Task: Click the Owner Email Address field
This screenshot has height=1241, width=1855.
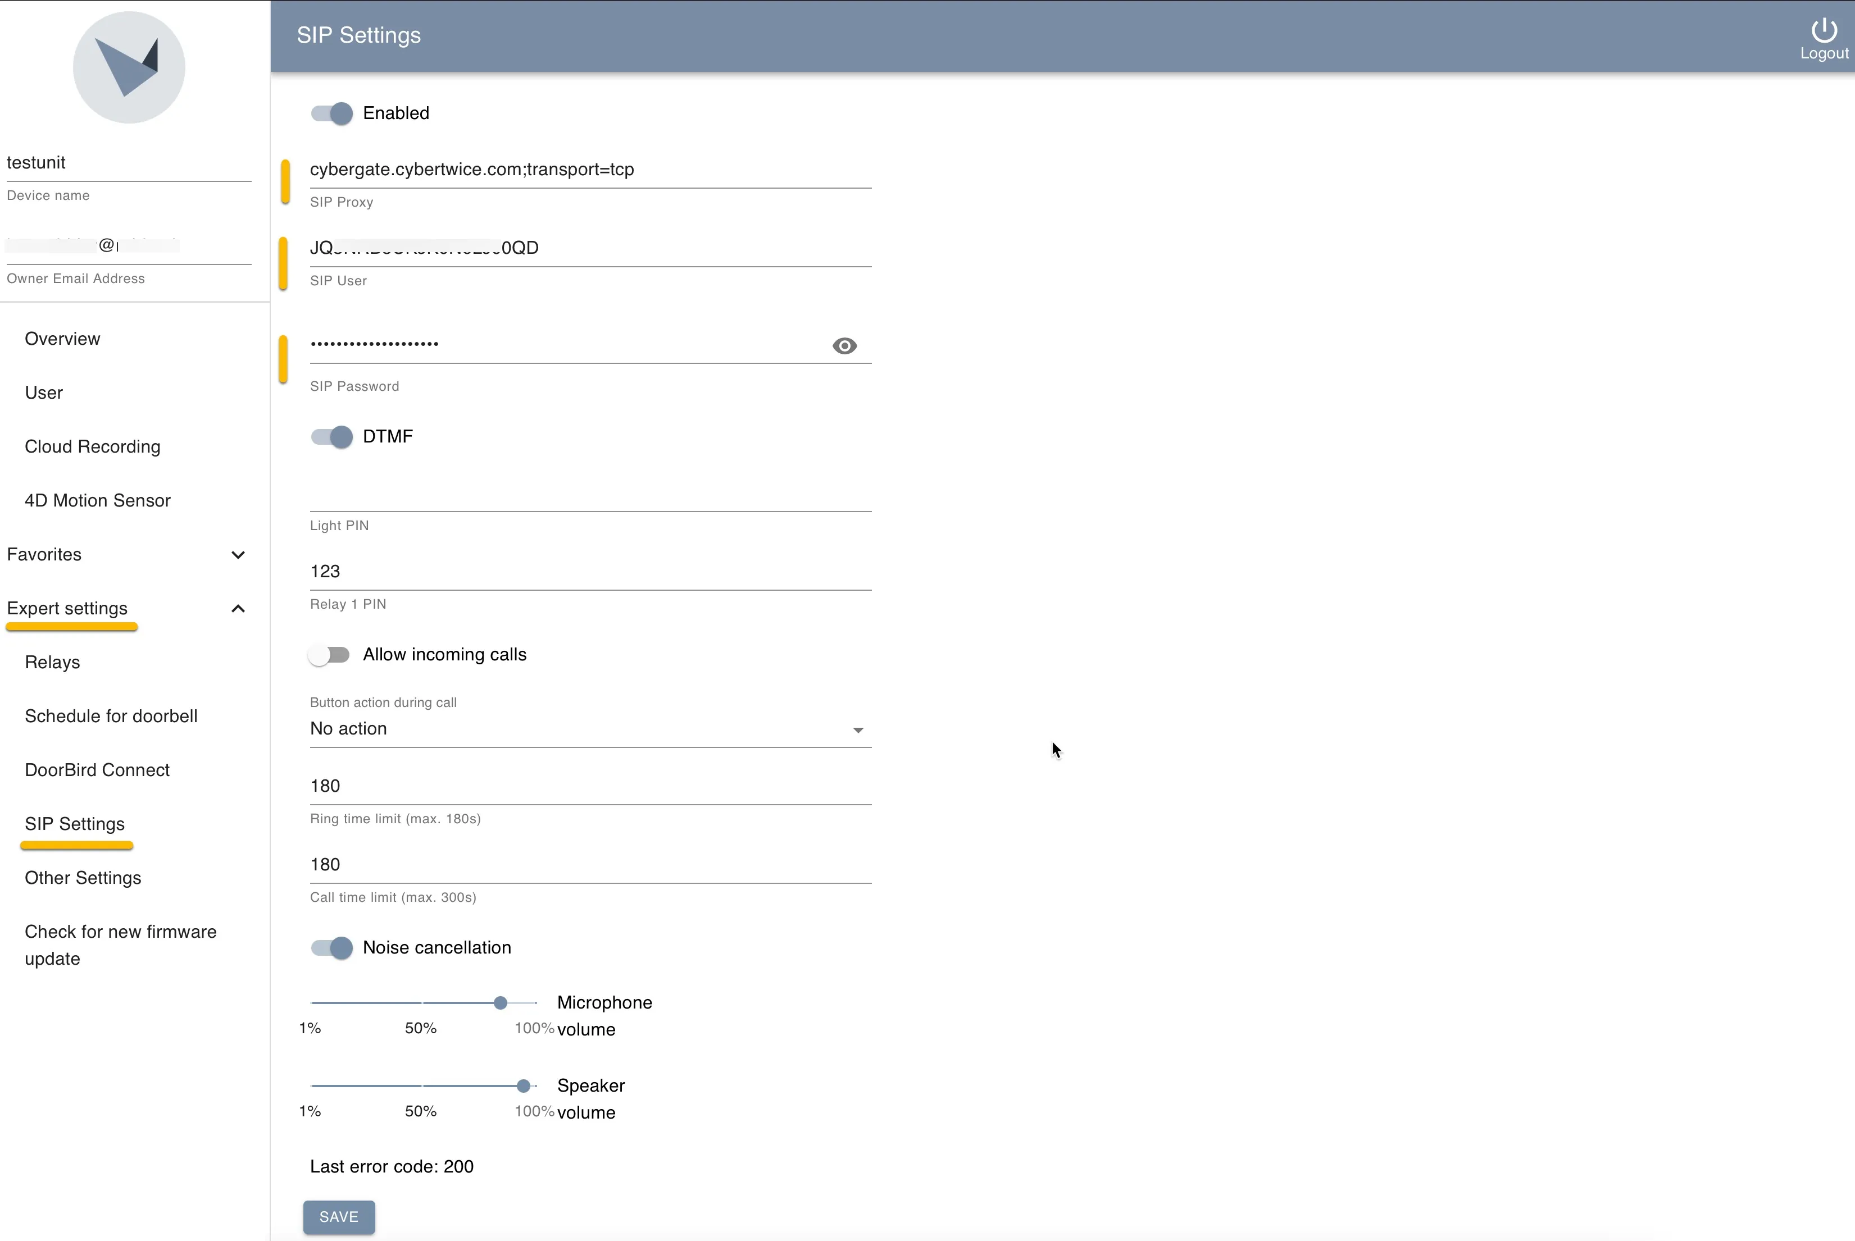Action: (x=129, y=246)
